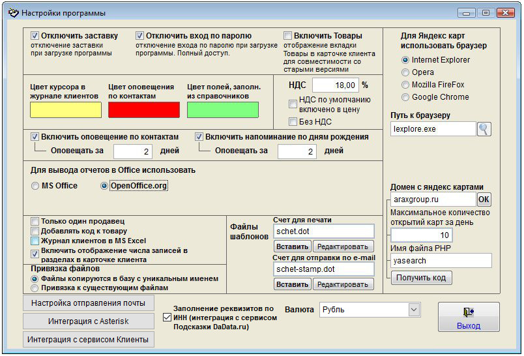Click the yasearch PHP file name field
Image resolution: width=524 pixels, height=356 pixels.
tap(441, 261)
